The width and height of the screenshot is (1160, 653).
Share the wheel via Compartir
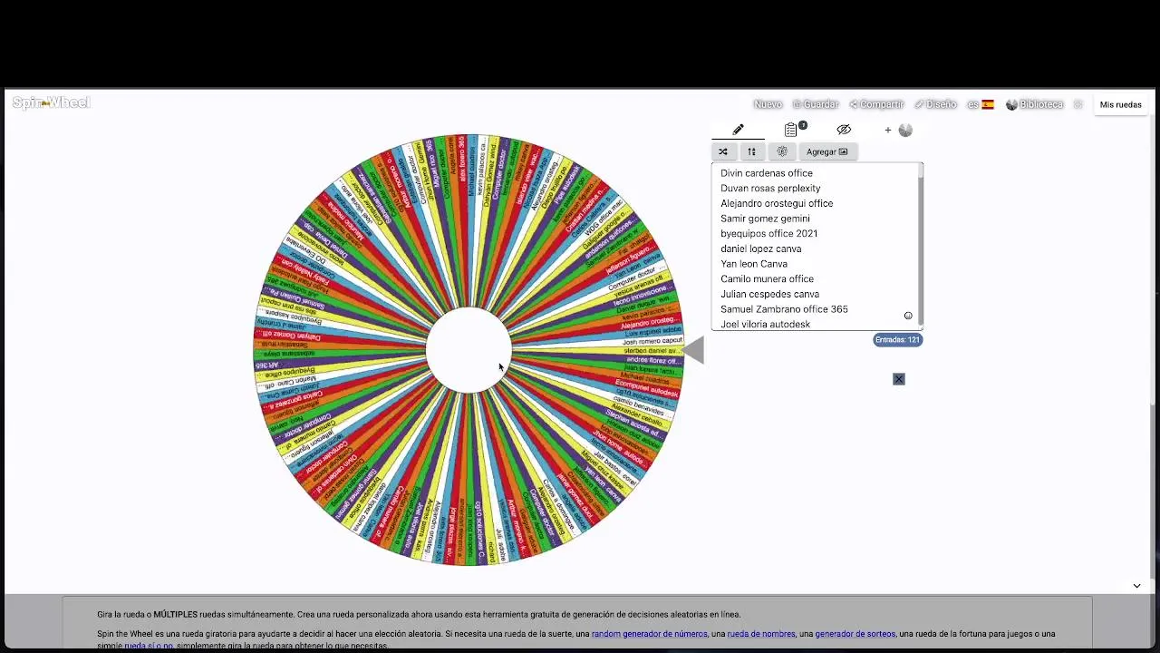(876, 104)
